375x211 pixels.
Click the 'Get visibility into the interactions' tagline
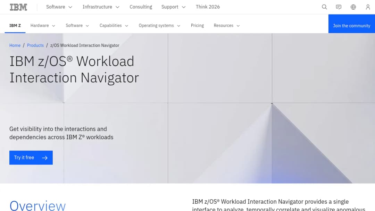point(61,133)
